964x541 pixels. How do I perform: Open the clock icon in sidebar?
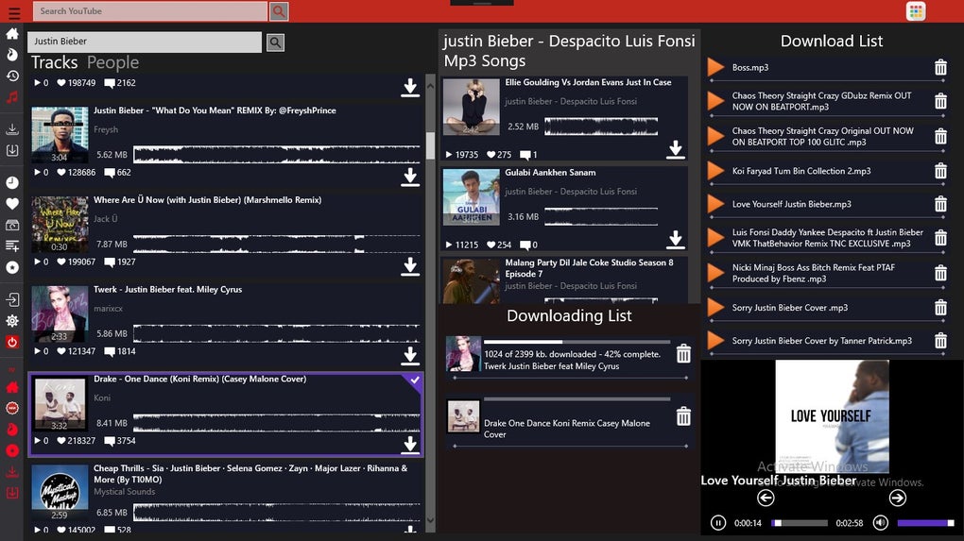click(x=12, y=182)
